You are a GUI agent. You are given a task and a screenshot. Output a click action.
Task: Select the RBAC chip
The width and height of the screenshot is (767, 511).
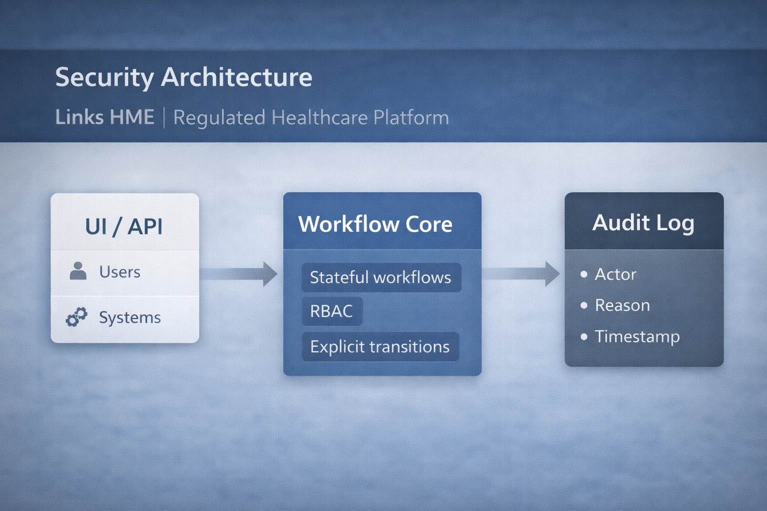332,311
